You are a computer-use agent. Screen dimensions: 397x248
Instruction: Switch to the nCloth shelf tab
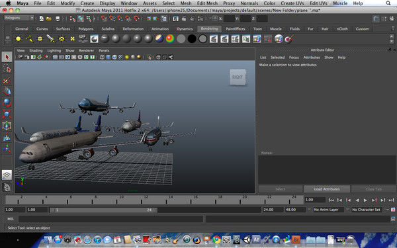[342, 29]
